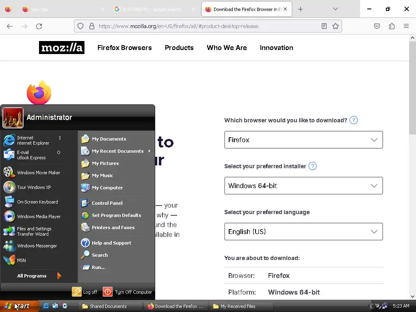The image size is (416, 312).
Task: Open Firefox View pinned icon
Action: click(8, 9)
